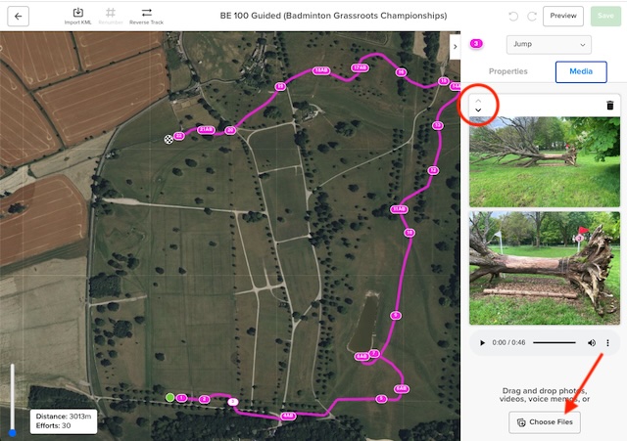This screenshot has width=627, height=441.
Task: Go back using the arrow button
Action: point(20,16)
